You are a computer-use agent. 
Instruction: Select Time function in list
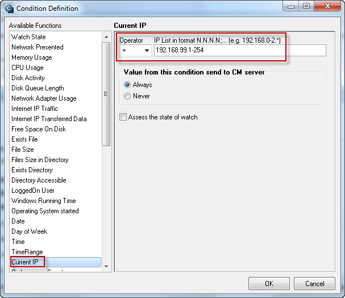coord(56,242)
